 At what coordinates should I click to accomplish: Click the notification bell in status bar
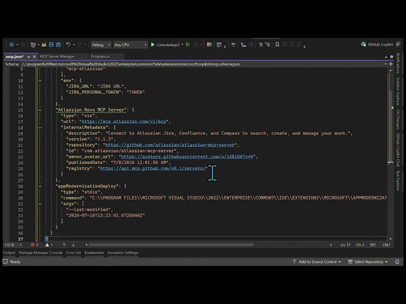pyautogui.click(x=397, y=262)
